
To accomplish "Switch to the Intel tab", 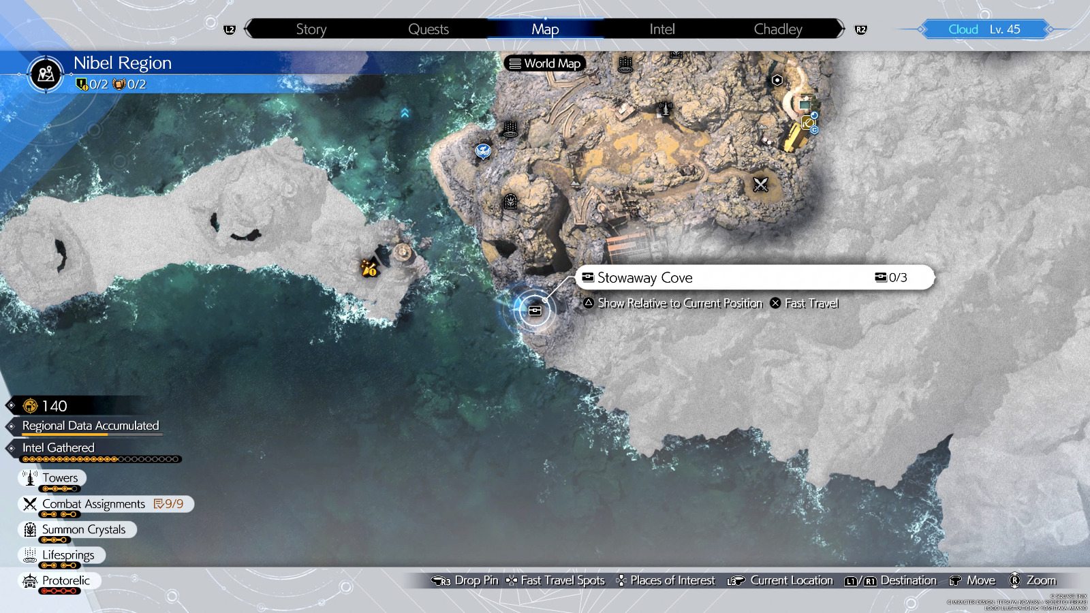I will click(661, 29).
